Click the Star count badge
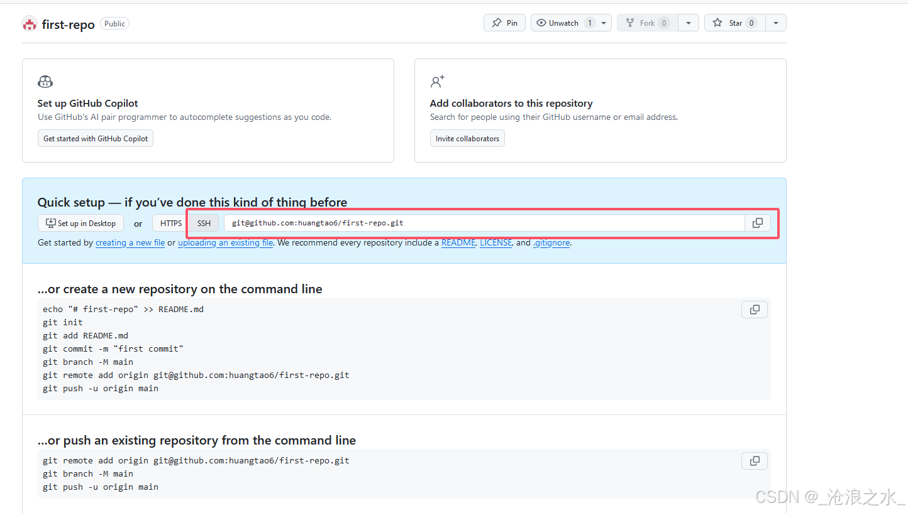 click(x=751, y=23)
